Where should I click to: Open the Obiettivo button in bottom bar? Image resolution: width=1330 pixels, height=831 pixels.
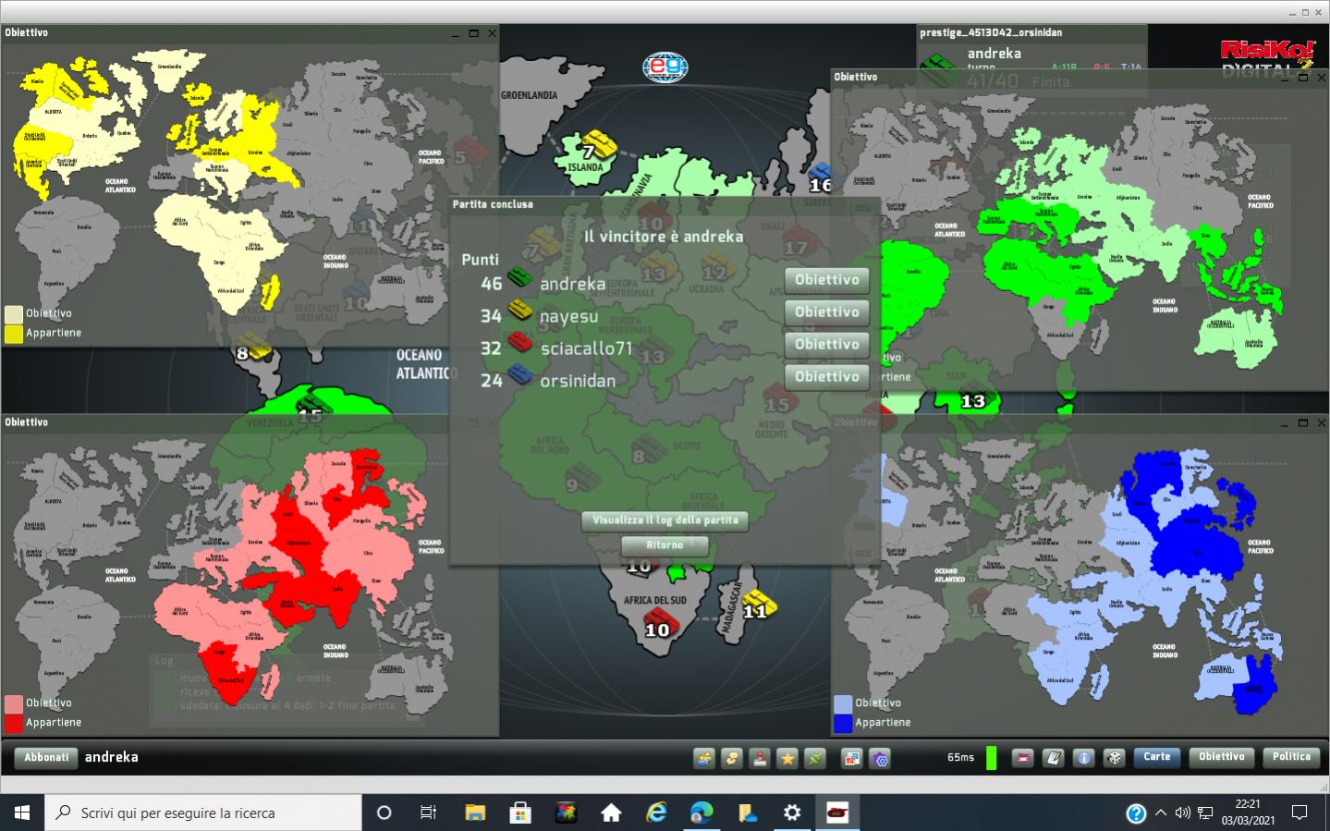[1222, 757]
